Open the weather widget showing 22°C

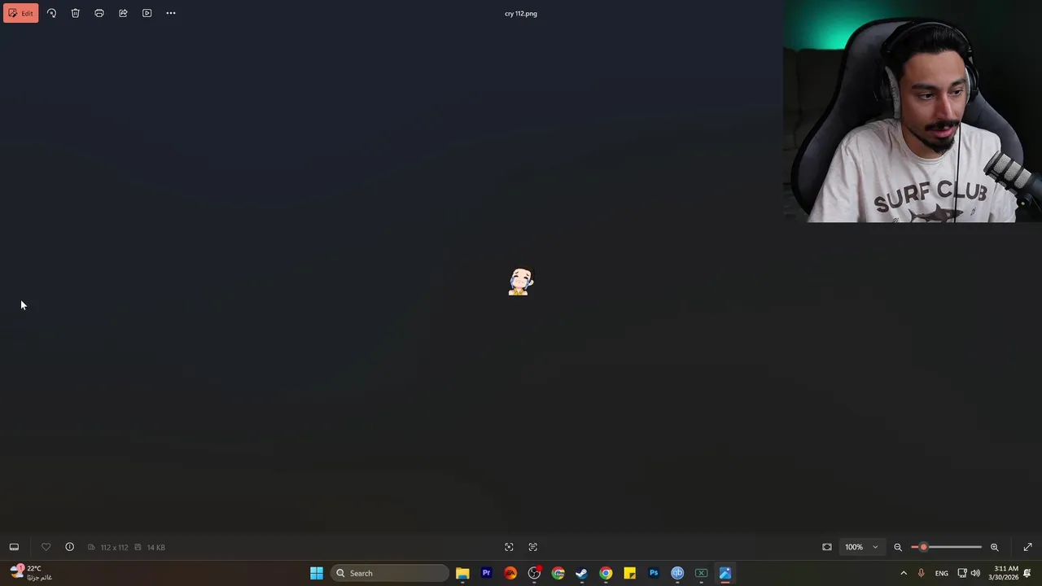(x=31, y=573)
